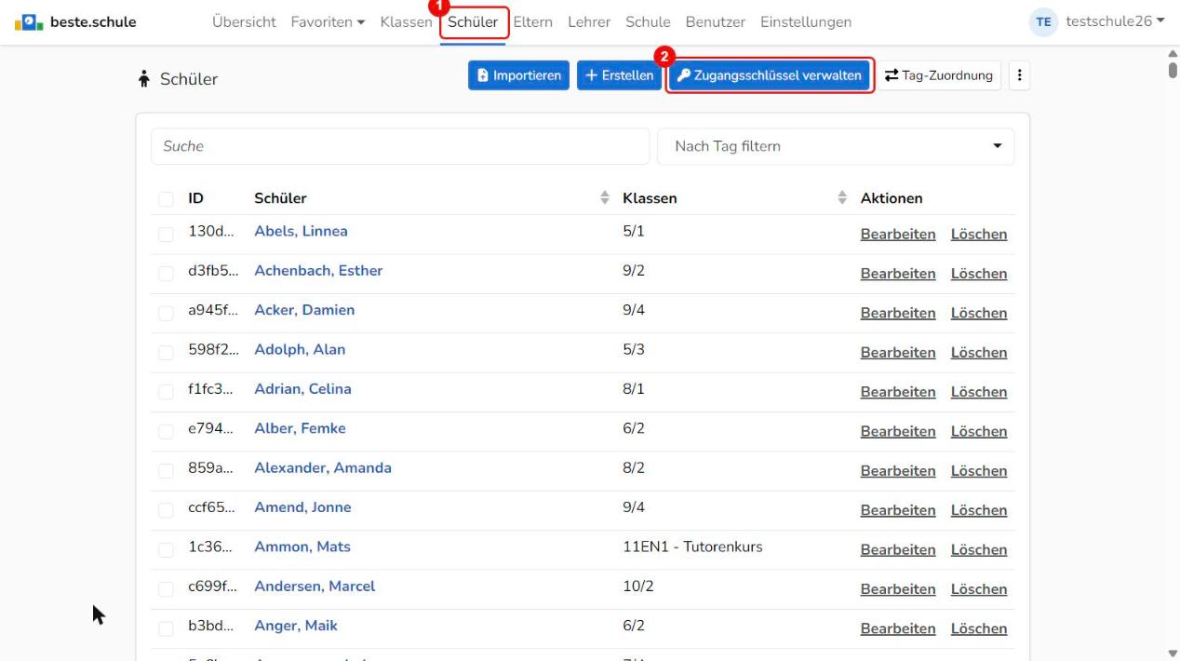Open the three-dot more options menu
The height and width of the screenshot is (661, 1180).
1019,76
